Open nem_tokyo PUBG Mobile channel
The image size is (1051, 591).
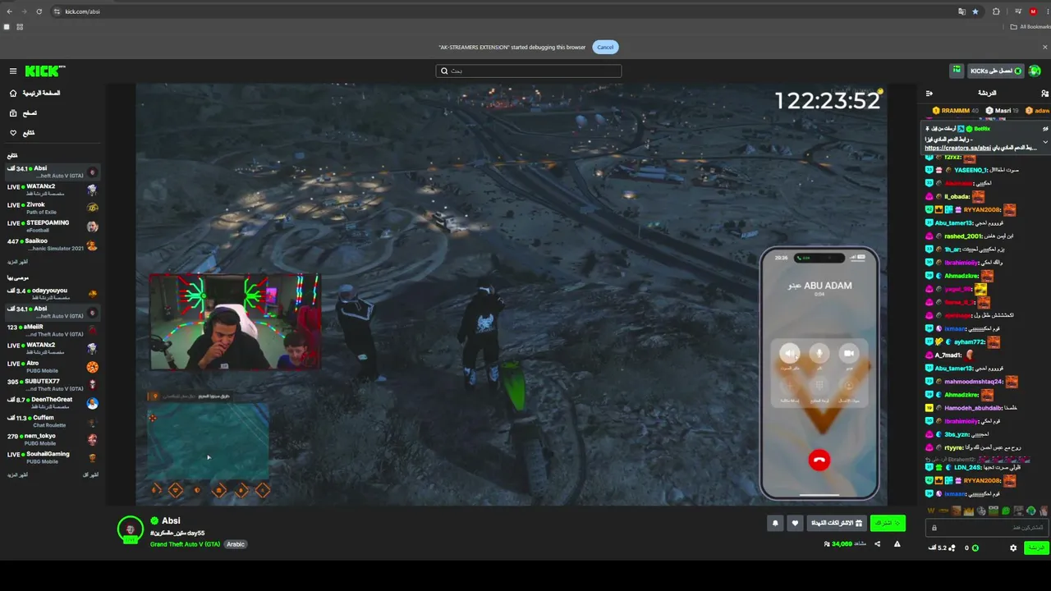point(53,439)
